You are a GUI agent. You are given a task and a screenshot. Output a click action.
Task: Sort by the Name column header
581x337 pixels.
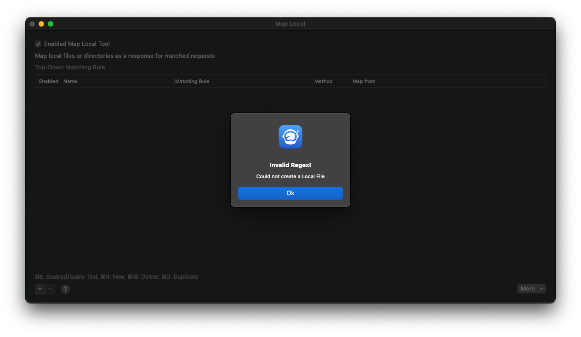coord(118,81)
